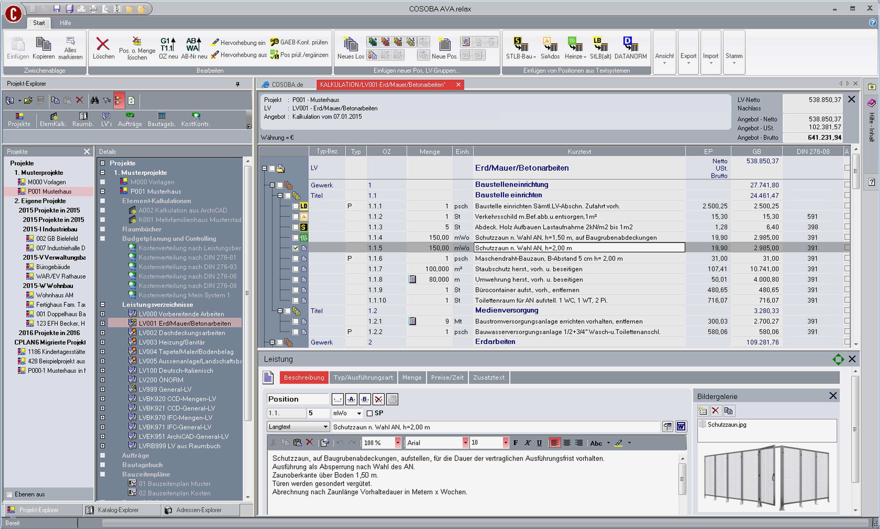Expand LV002 Dachdeckungsarbeiten in the tree
This screenshot has height=529, width=880.
103,333
